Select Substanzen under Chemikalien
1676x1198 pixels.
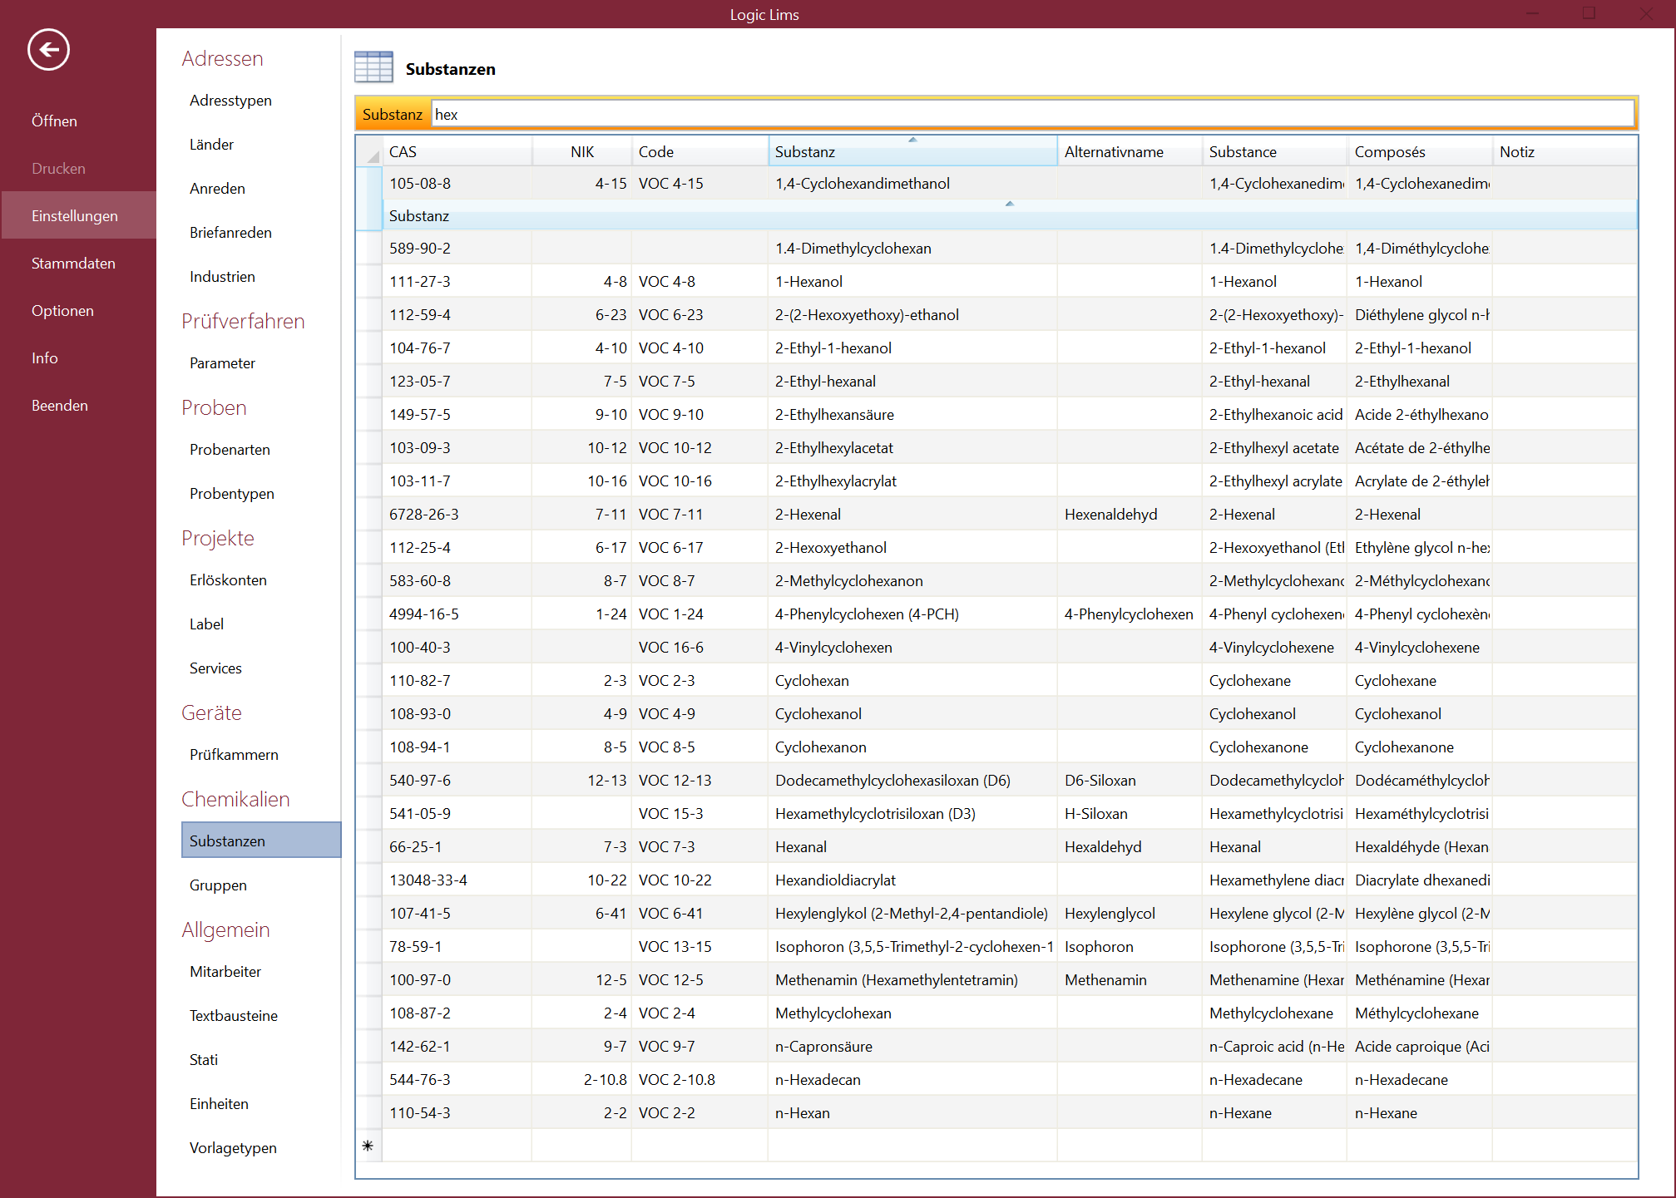[x=261, y=841]
